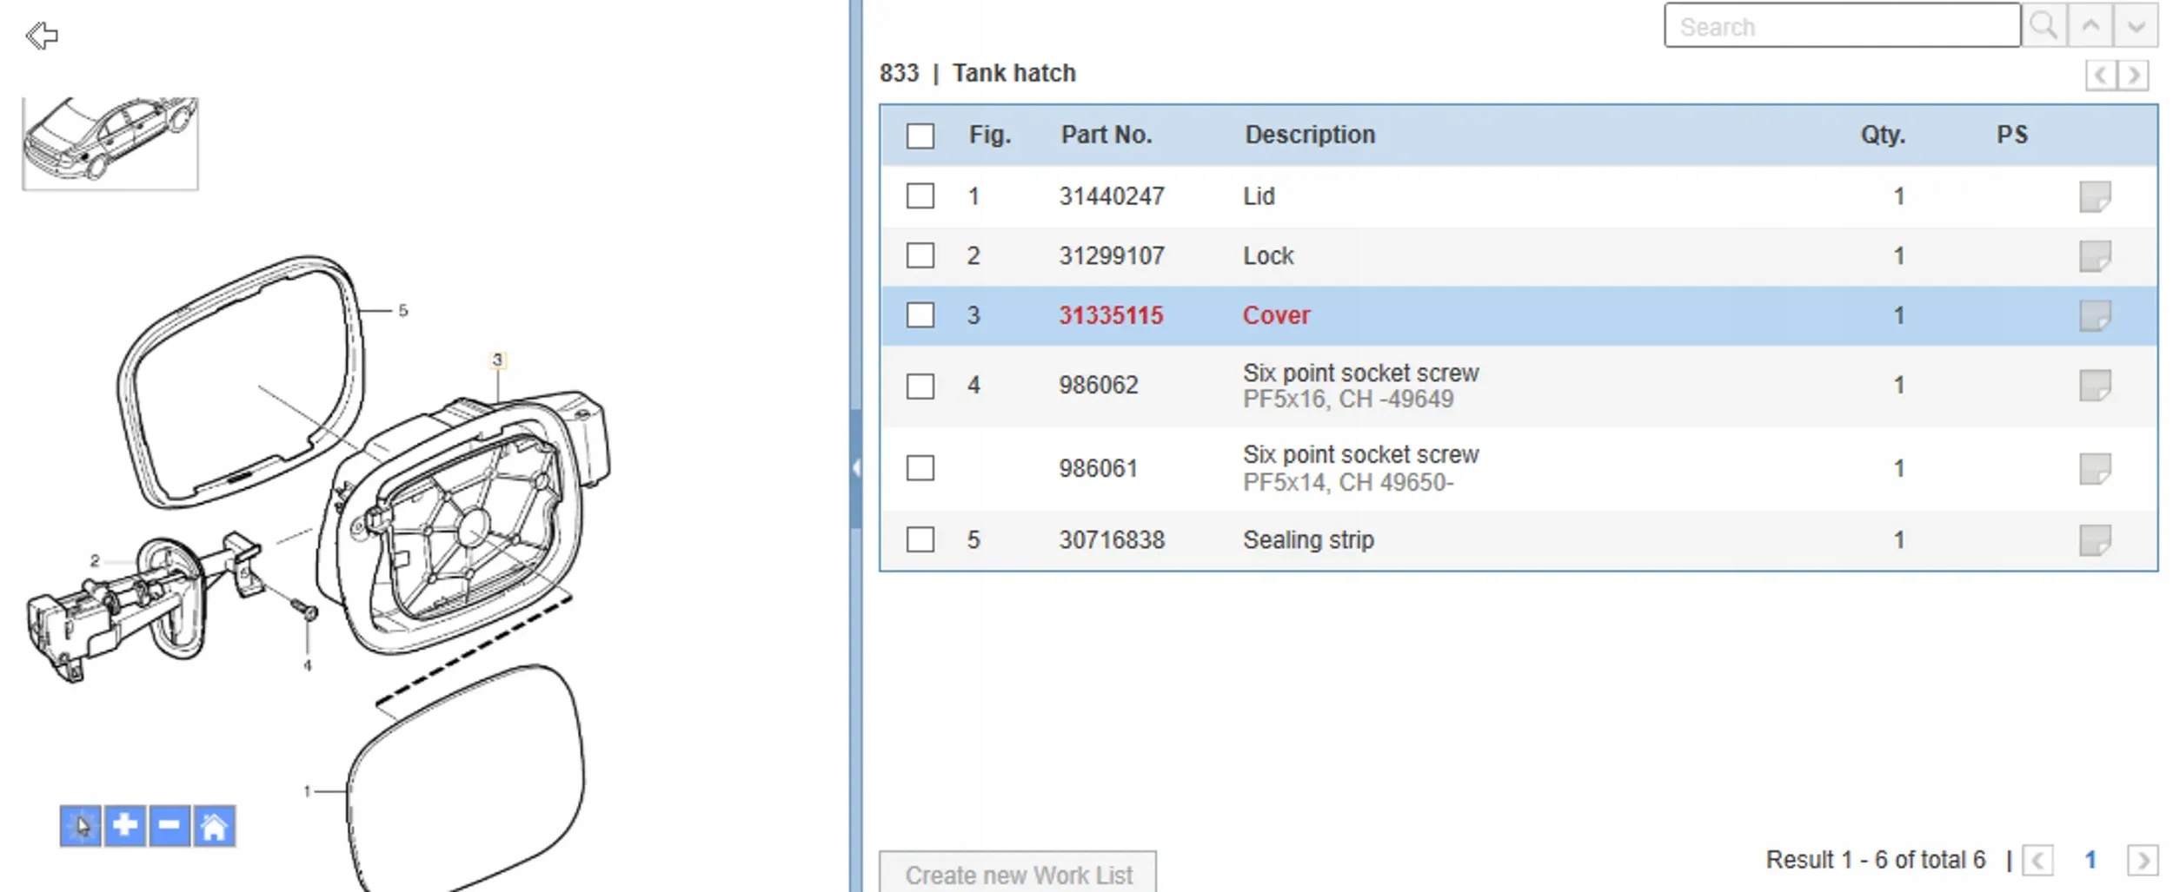Check the Cover row checkbox

click(920, 314)
